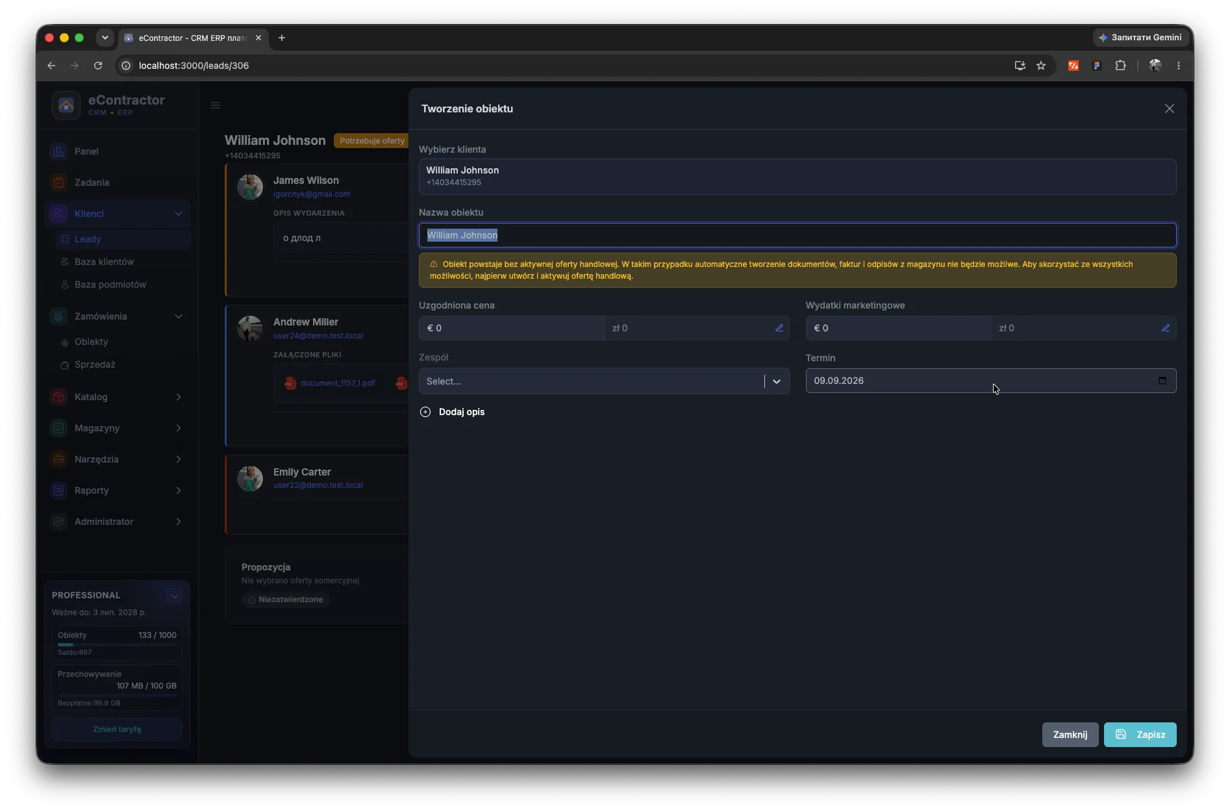
Task: Expand the PROFESSIONAL plan panel chevron
Action: point(175,596)
